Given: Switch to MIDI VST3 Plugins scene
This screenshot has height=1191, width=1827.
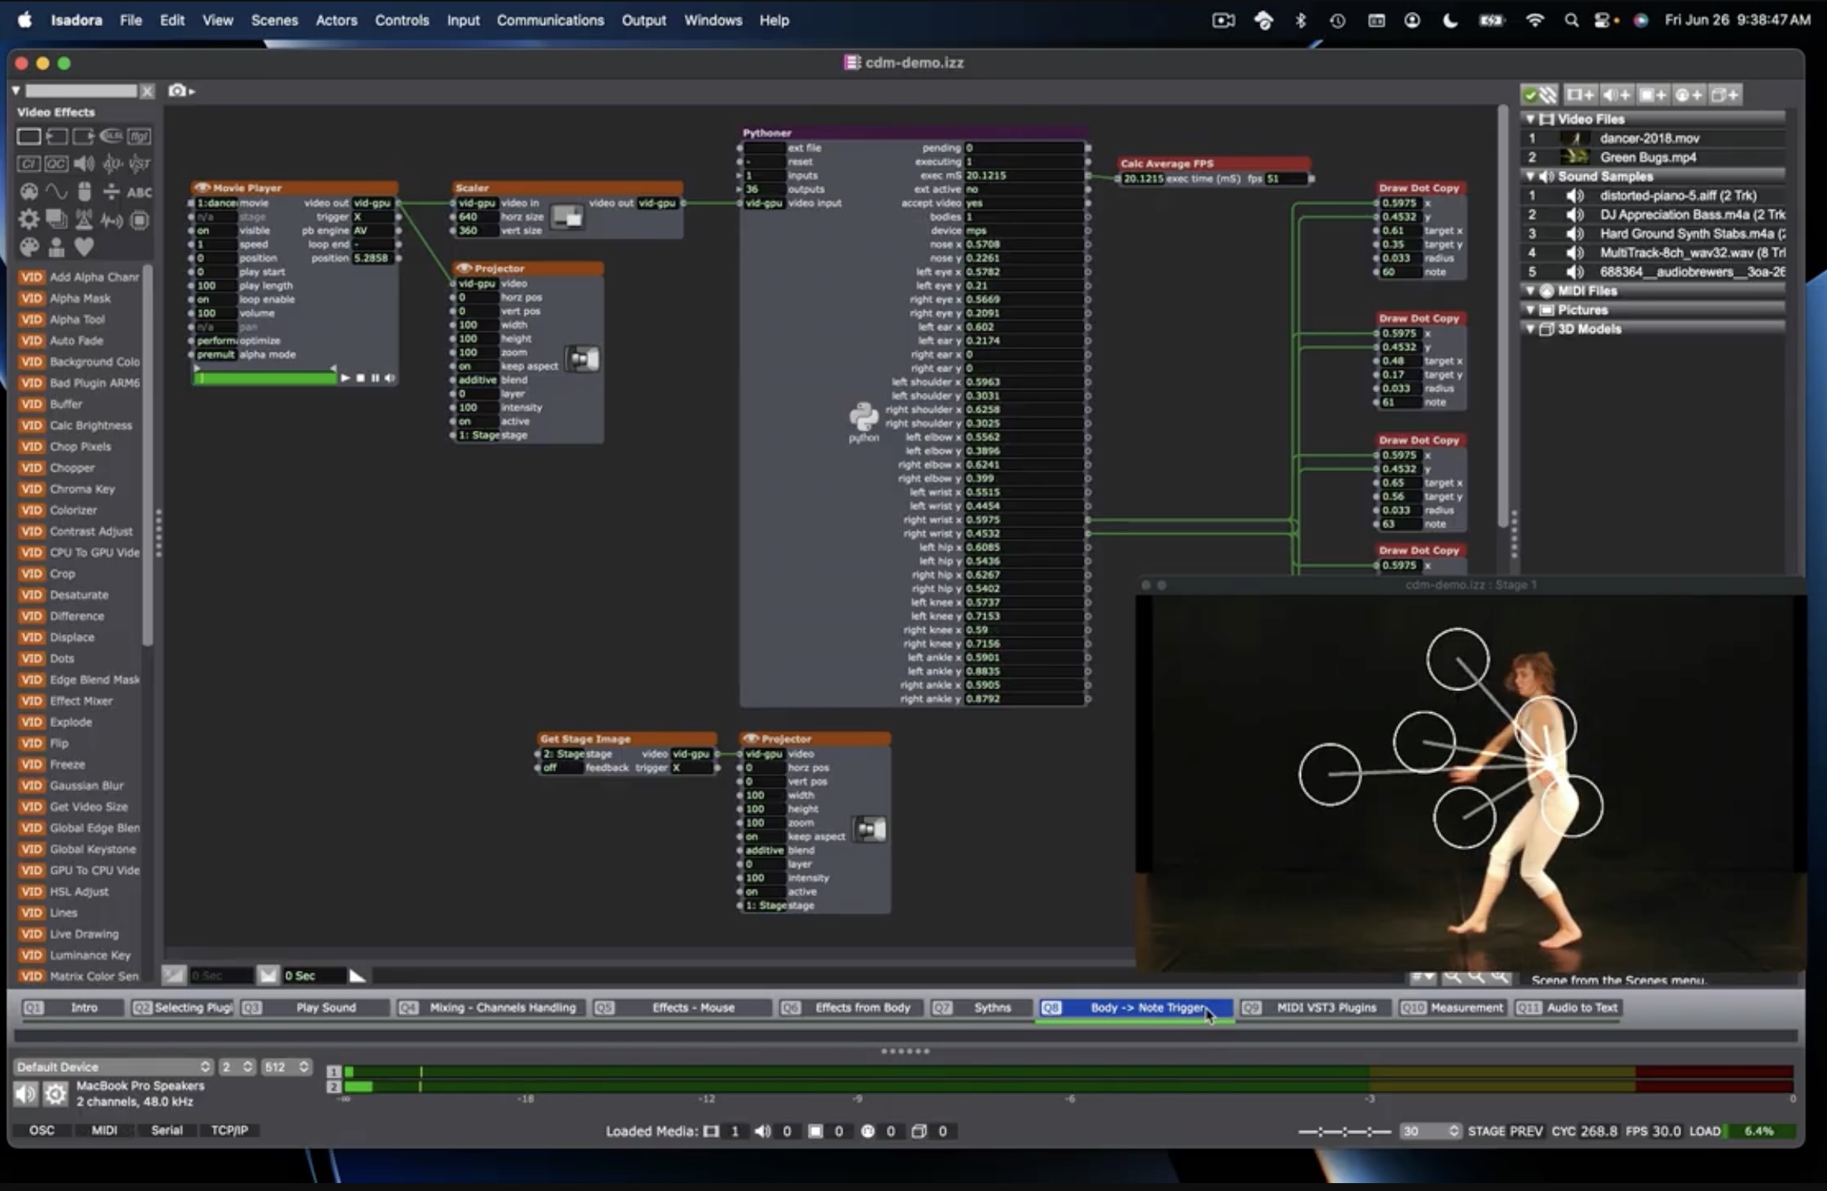Looking at the screenshot, I should pyautogui.click(x=1316, y=1007).
